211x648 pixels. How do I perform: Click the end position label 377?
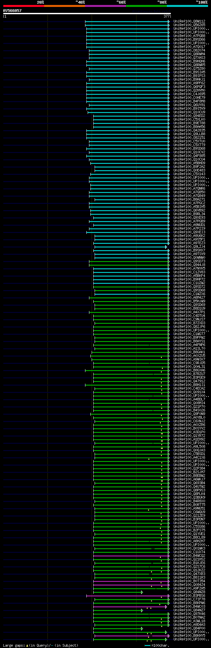[x=166, y=16]
